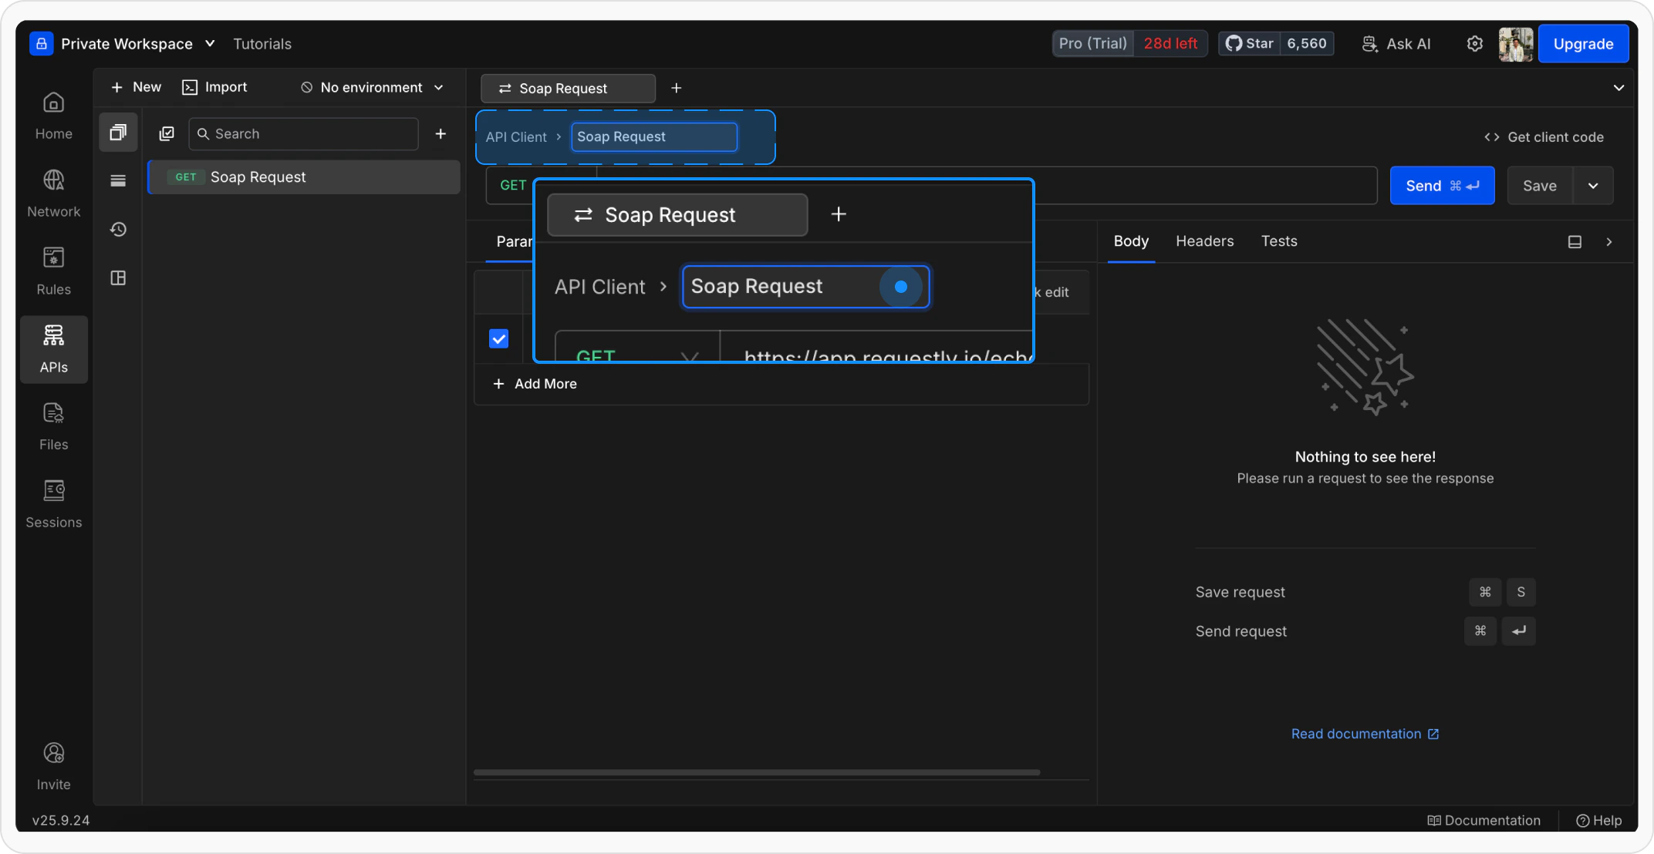Click the collections Search field
This screenshot has width=1654, height=854.
tap(304, 134)
